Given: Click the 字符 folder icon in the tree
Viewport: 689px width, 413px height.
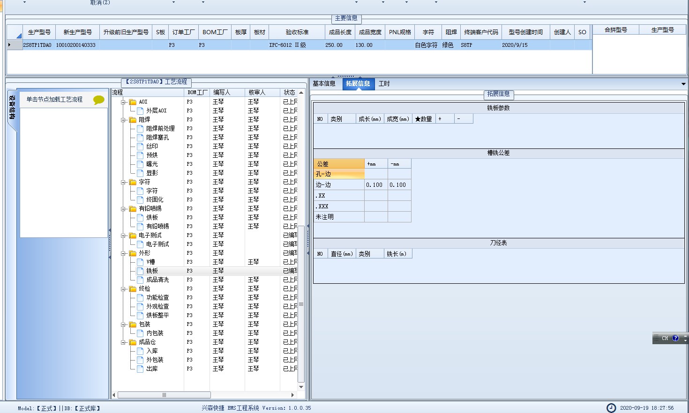Looking at the screenshot, I should pos(133,182).
